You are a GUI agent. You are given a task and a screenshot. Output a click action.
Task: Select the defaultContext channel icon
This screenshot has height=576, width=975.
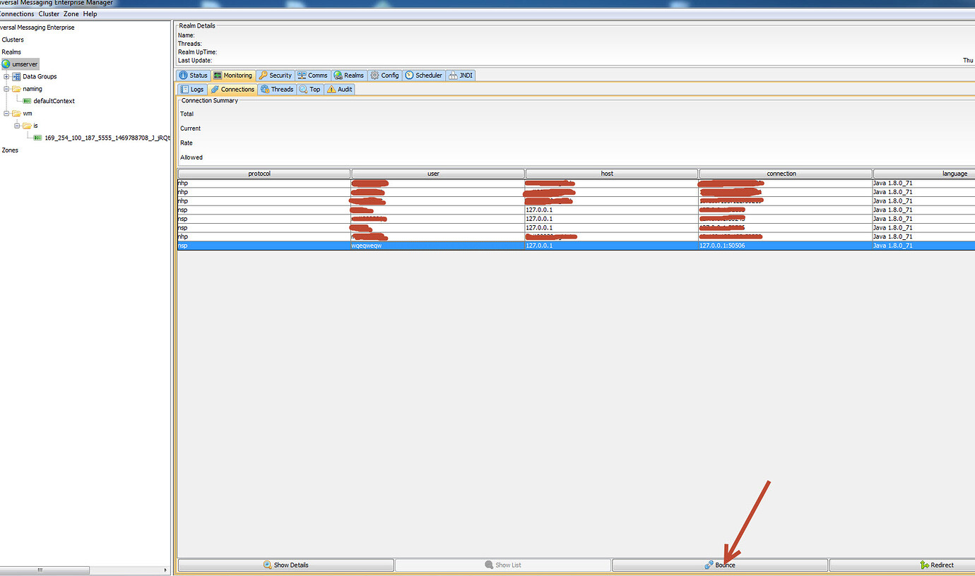28,101
